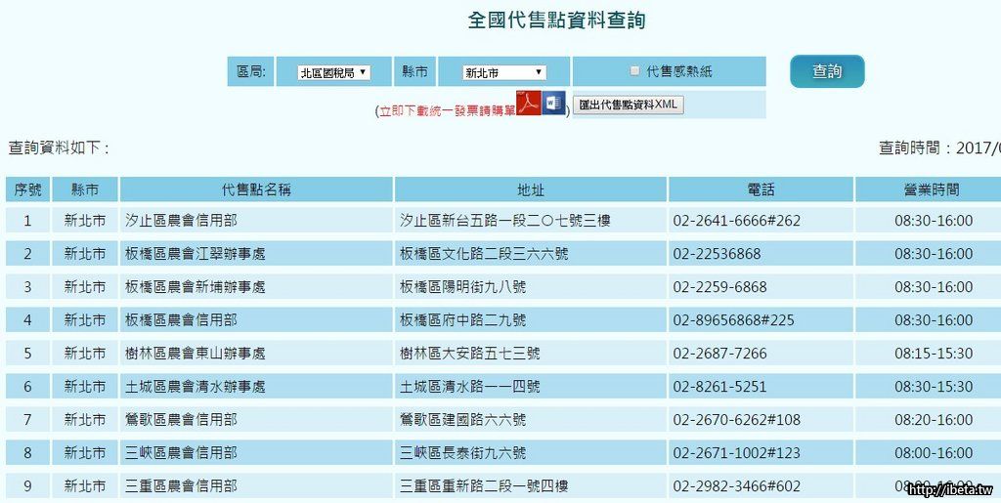Click the 匯出代售點資料XML export button

click(x=628, y=105)
